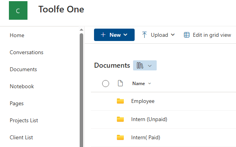Click the navigation scrollbar up arrow
The width and height of the screenshot is (236, 147).
tap(81, 30)
